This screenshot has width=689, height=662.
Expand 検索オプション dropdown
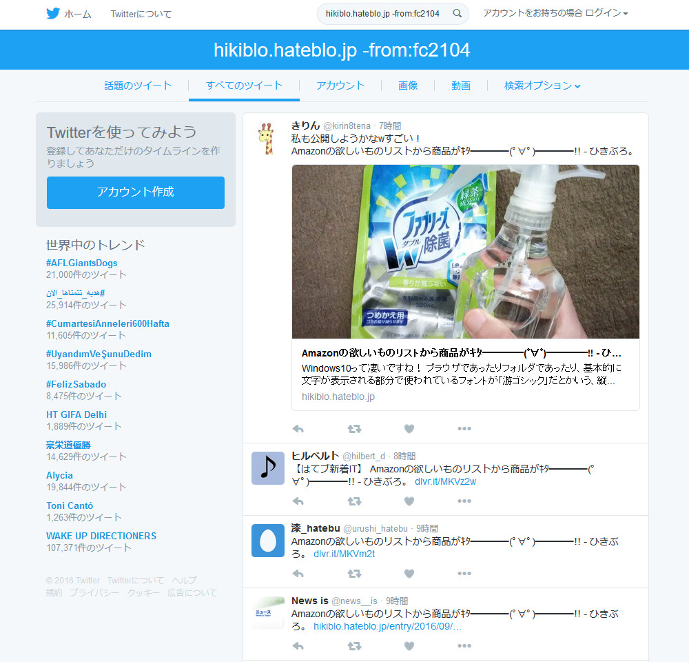pos(542,86)
